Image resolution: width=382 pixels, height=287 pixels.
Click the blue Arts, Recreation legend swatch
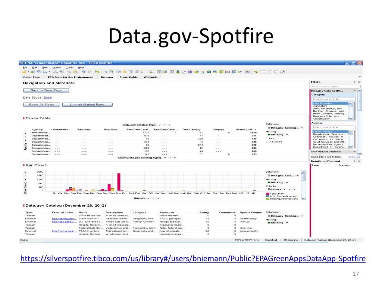[267, 196]
